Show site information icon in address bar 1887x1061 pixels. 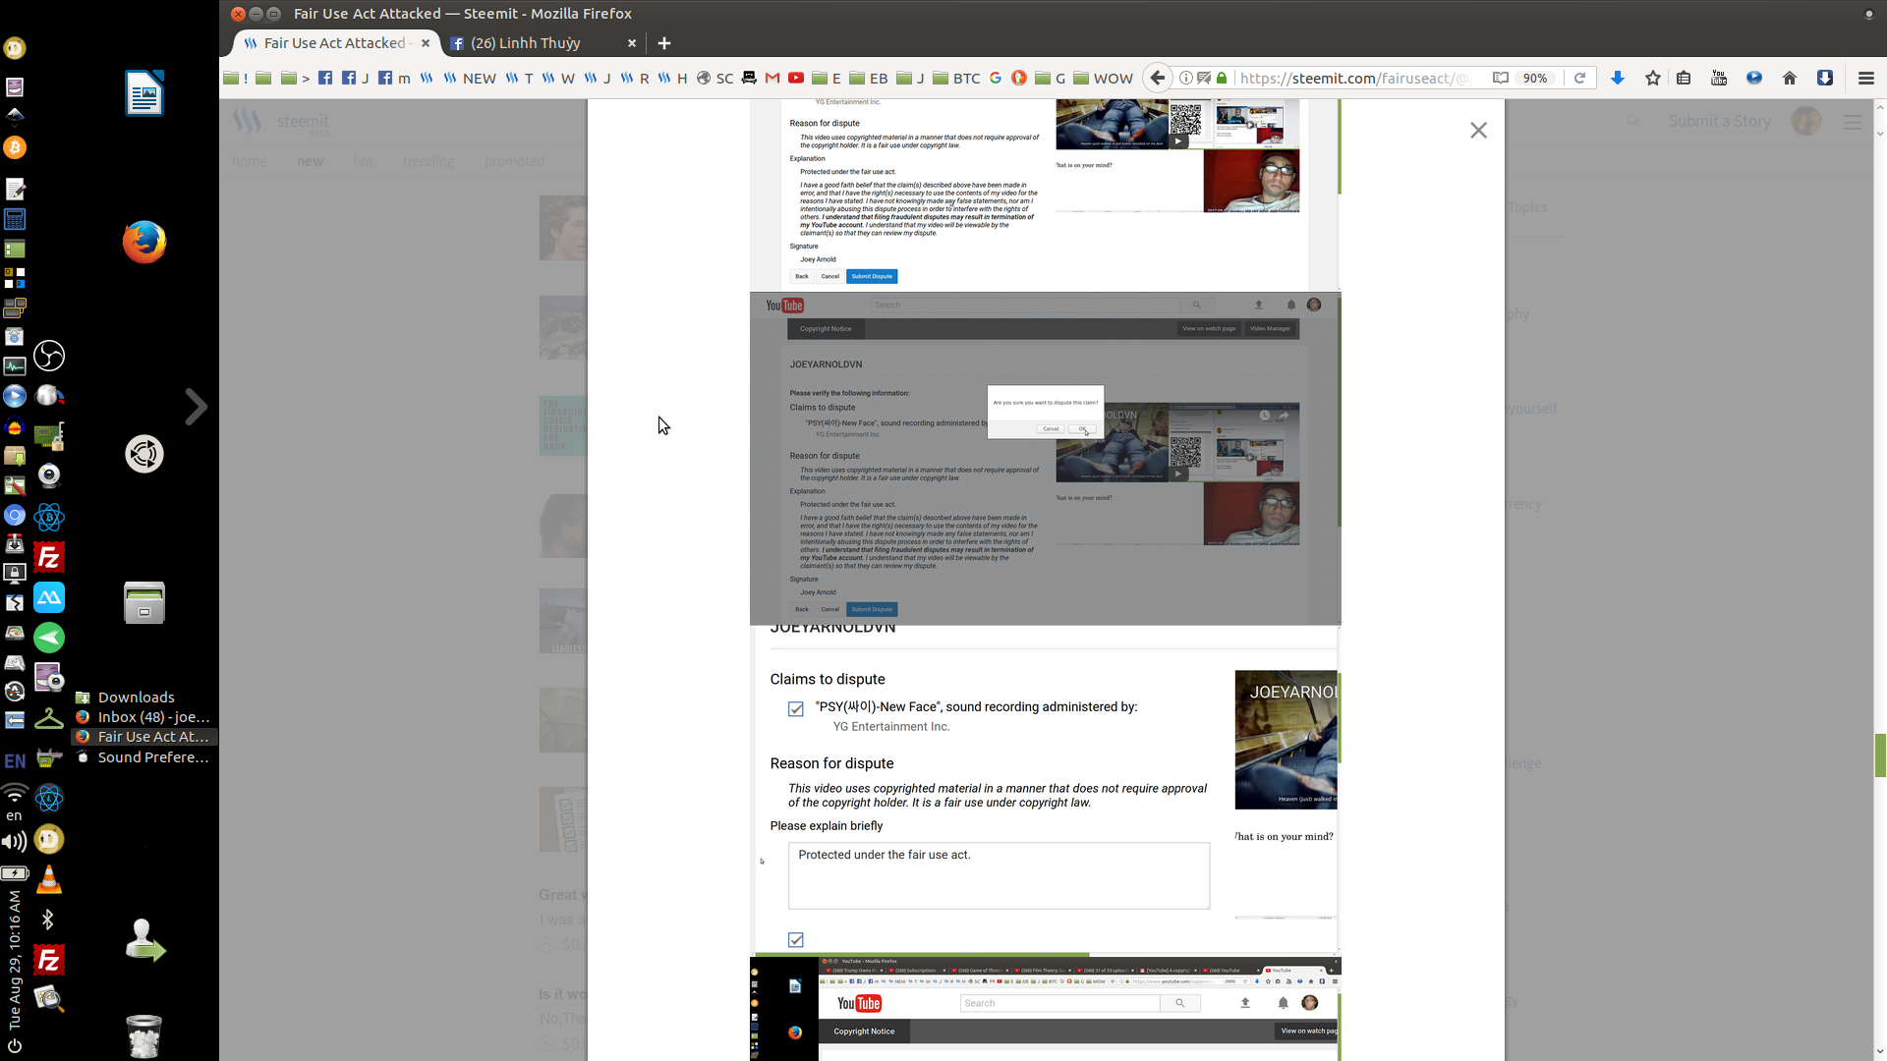coord(1185,78)
